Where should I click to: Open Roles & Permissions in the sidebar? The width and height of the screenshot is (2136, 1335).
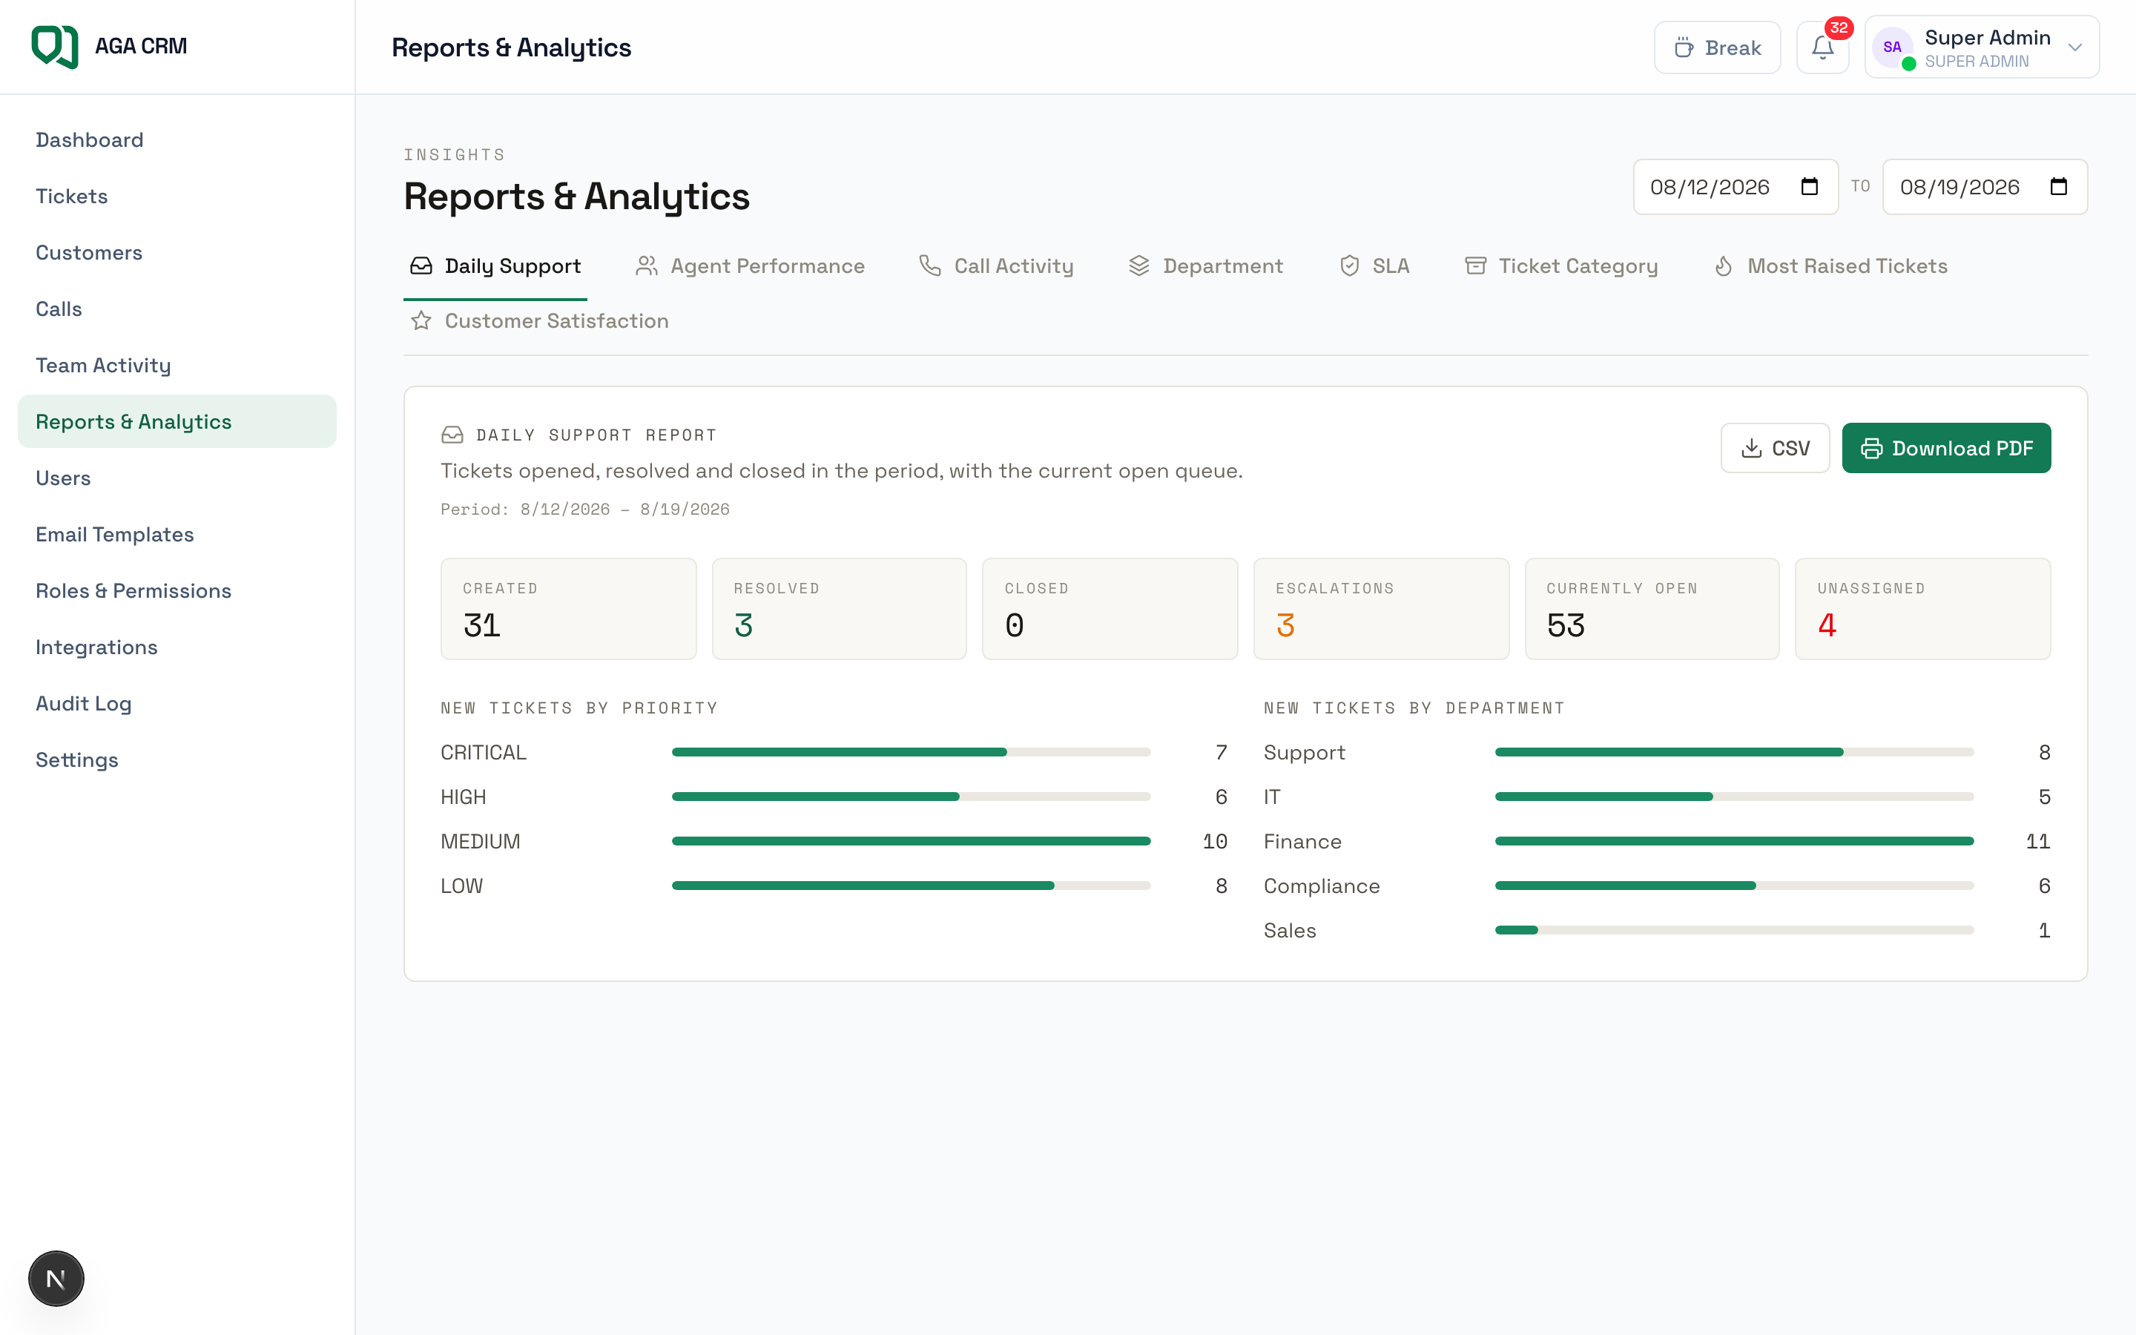pos(177,590)
